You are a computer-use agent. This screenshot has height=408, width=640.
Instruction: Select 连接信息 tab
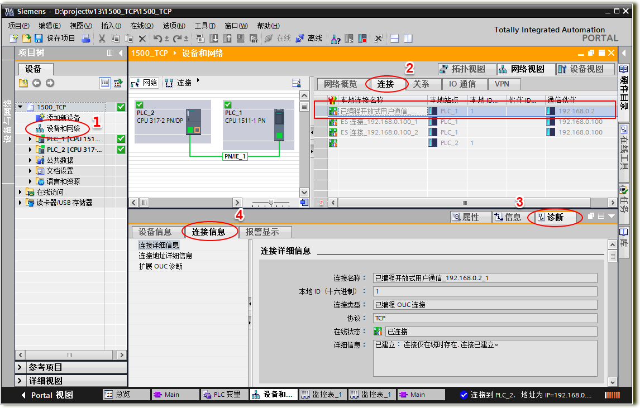208,232
